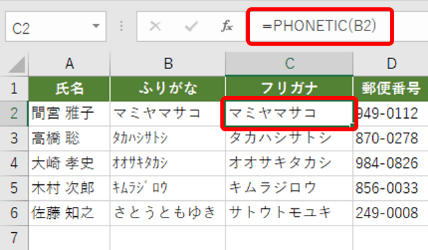Image resolution: width=428 pixels, height=250 pixels.
Task: Click the Cancel (X) formula icon
Action: 155,27
